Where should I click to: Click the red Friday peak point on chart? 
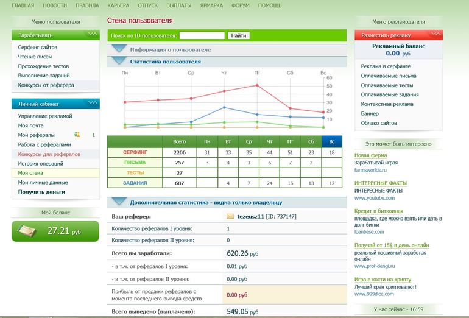[257, 85]
